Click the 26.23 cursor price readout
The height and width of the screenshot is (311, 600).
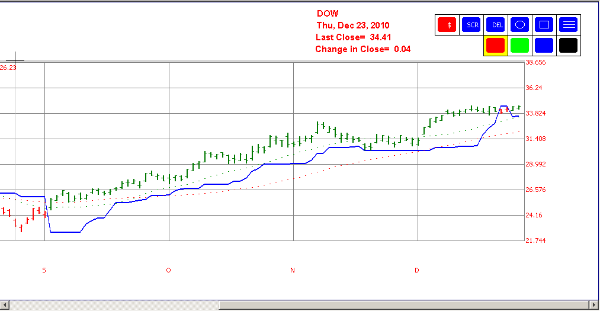8,68
